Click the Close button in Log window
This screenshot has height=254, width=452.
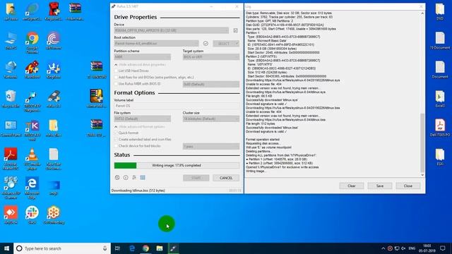tap(408, 186)
